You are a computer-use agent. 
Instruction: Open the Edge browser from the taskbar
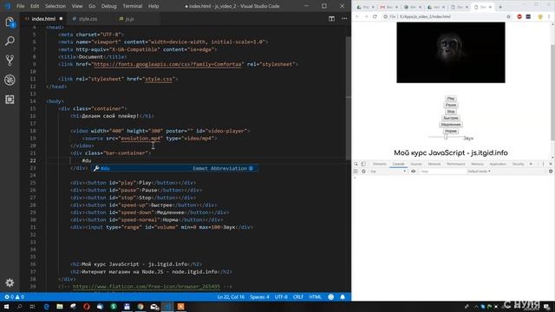46,307
